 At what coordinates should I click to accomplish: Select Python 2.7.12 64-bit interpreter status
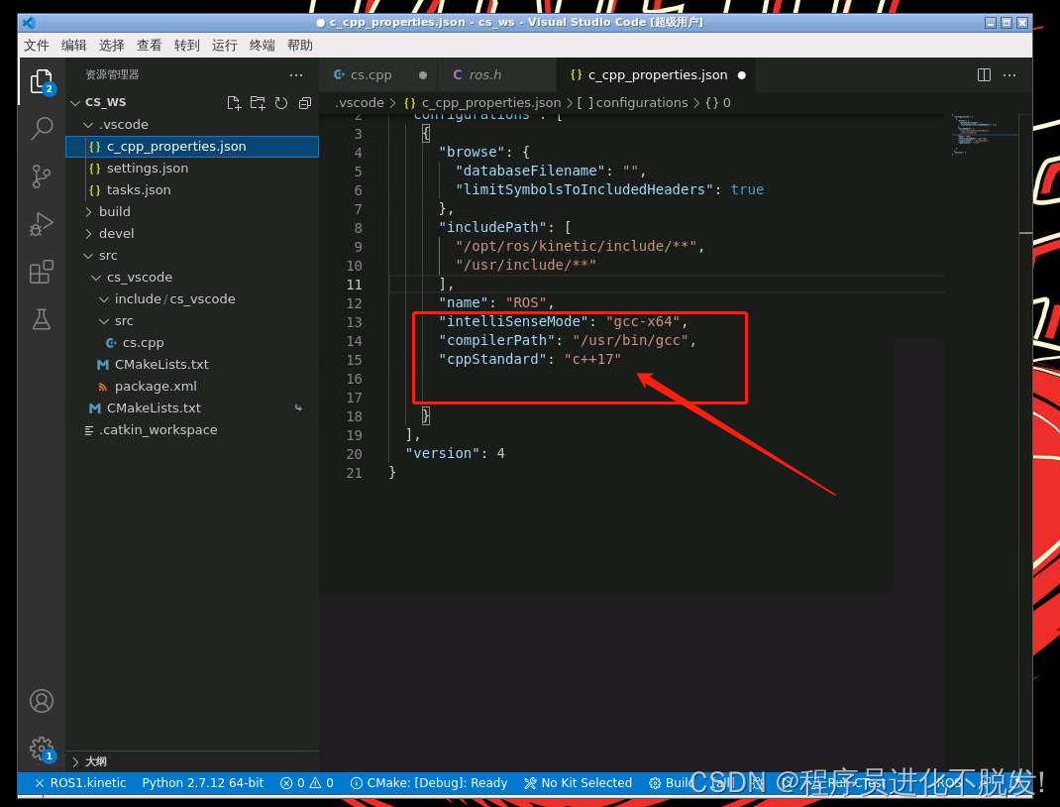pos(203,782)
